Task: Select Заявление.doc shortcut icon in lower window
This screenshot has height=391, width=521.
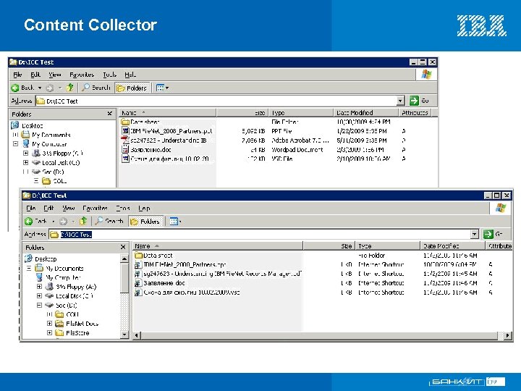Action: (x=138, y=283)
